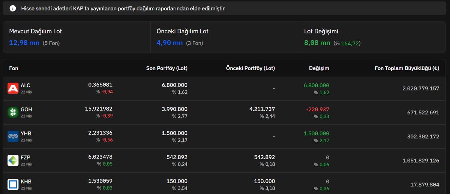Image resolution: width=450 pixels, height=194 pixels.
Task: Click GOH fund size 671.522.691
Action: click(423, 113)
